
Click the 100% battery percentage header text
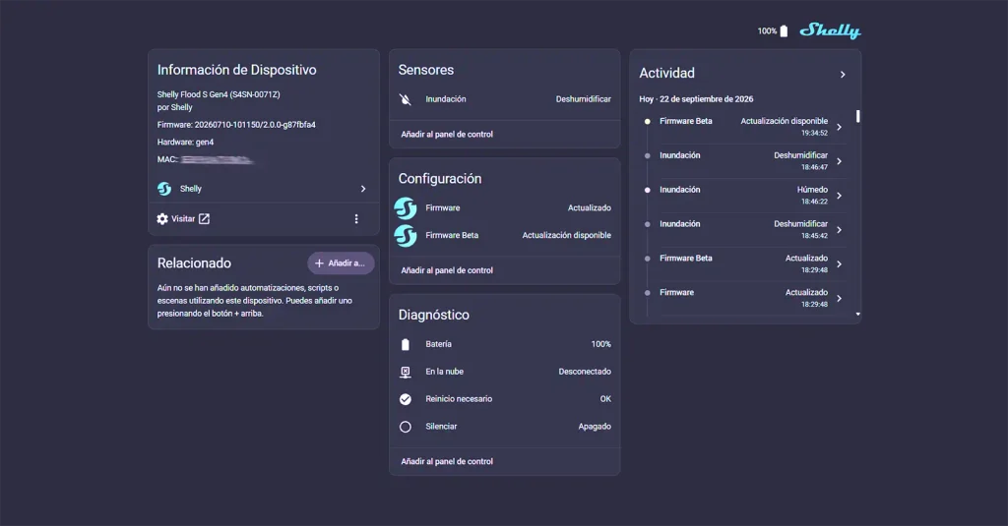tap(767, 30)
